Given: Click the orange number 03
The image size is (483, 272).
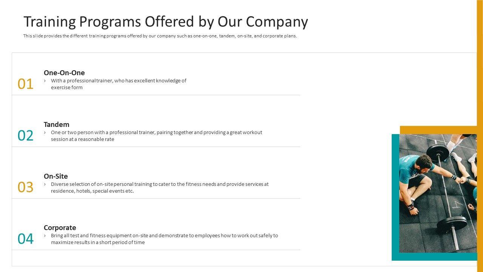Looking at the screenshot, I should click(26, 187).
